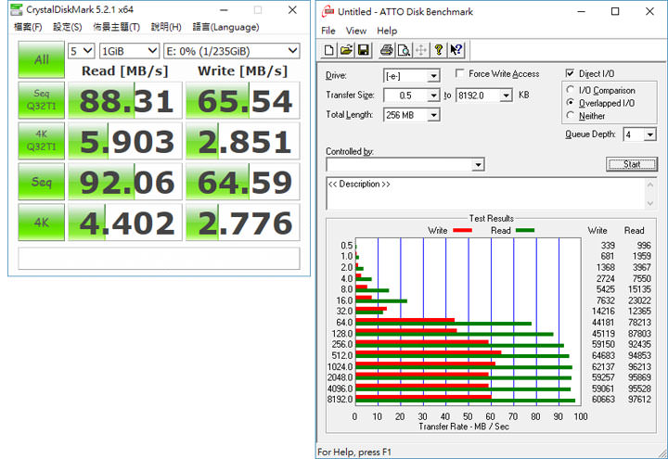Click the Open folder icon in ATTO
Viewport: 668px width, 459px height.
346,50
